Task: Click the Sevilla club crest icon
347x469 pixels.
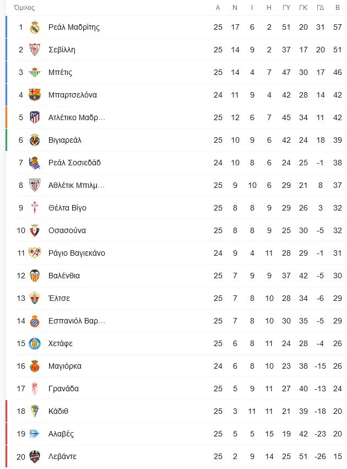Action: coord(35,50)
